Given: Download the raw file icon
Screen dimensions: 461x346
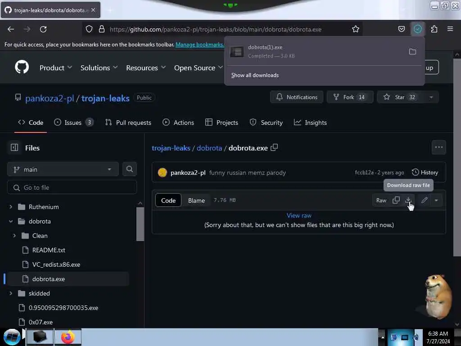Looking at the screenshot, I should pos(408,200).
